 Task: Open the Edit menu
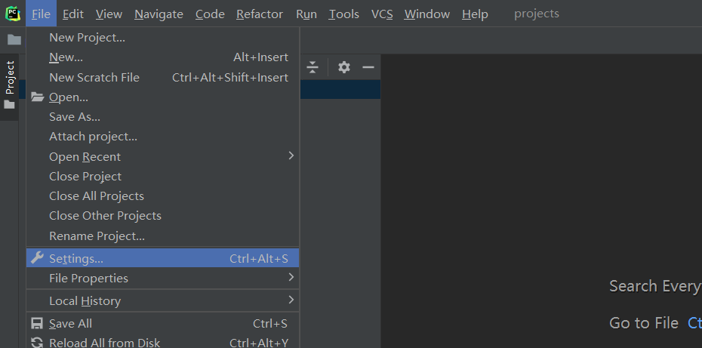pyautogui.click(x=73, y=14)
